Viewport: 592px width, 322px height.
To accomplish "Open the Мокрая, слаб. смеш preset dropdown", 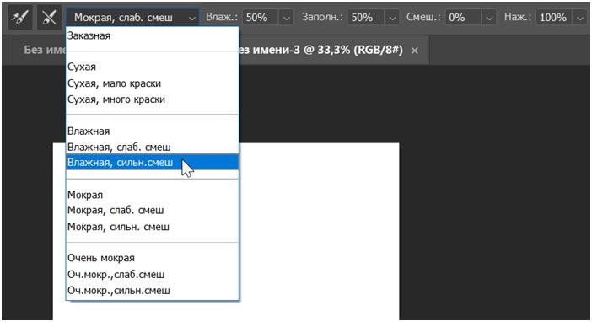I will point(133,18).
